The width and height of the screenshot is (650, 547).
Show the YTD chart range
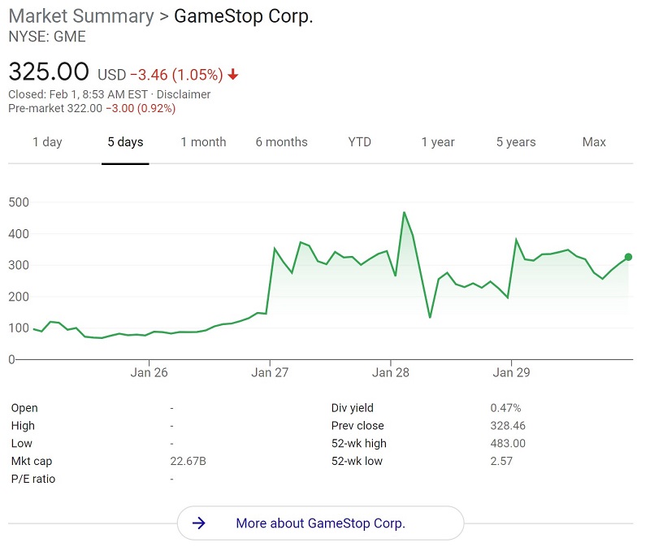359,142
